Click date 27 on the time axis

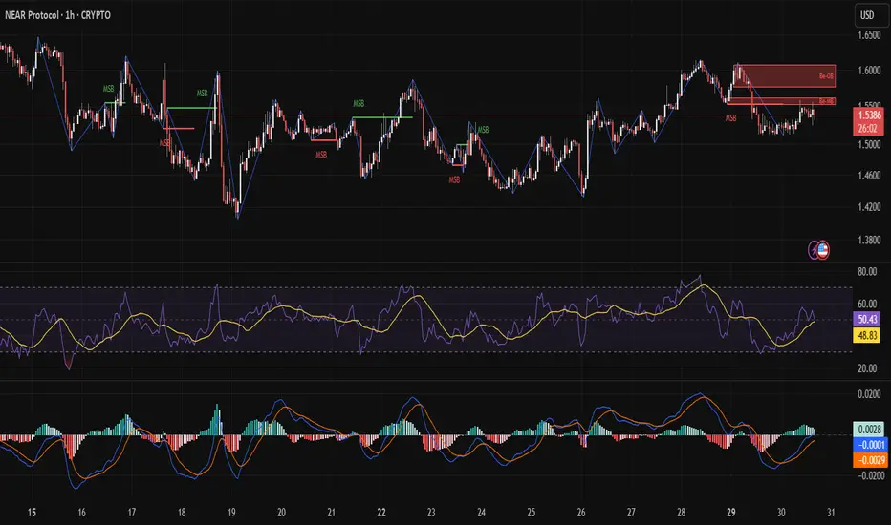[631, 513]
